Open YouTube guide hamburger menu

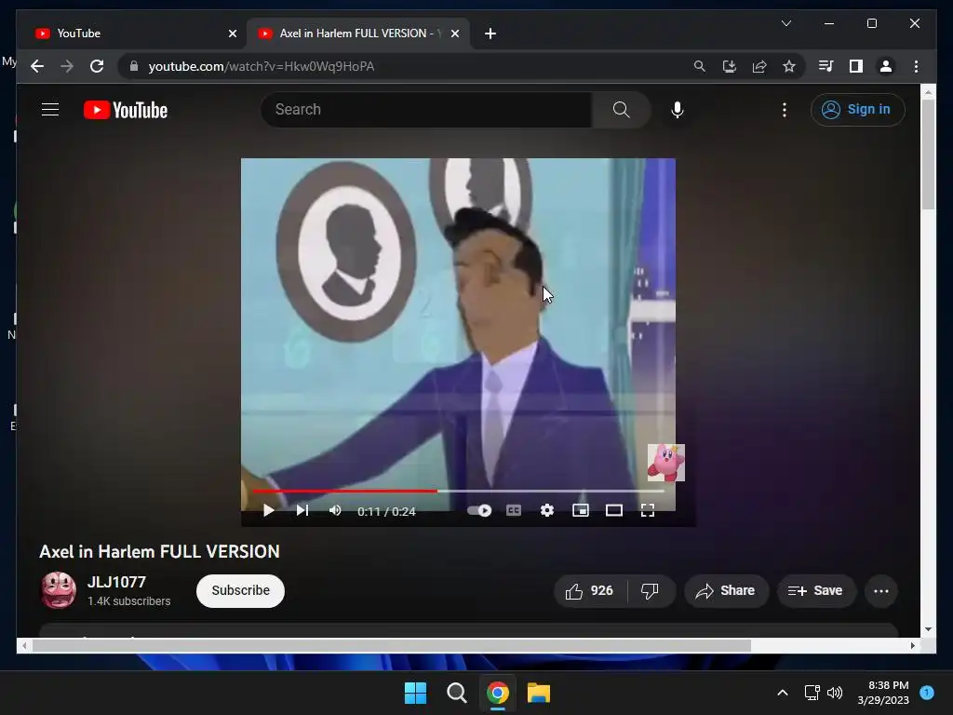click(x=50, y=110)
